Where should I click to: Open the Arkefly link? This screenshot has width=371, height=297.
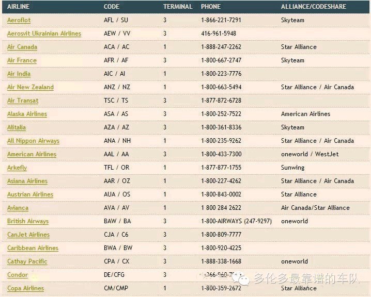(x=17, y=168)
